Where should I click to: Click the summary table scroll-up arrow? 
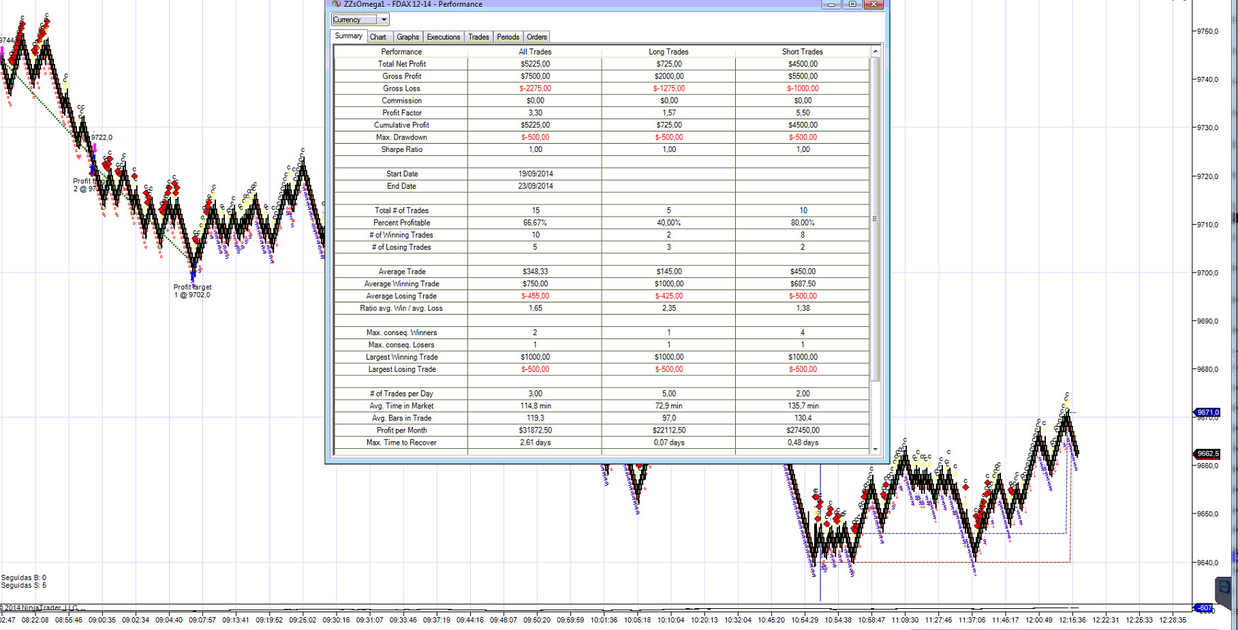876,52
